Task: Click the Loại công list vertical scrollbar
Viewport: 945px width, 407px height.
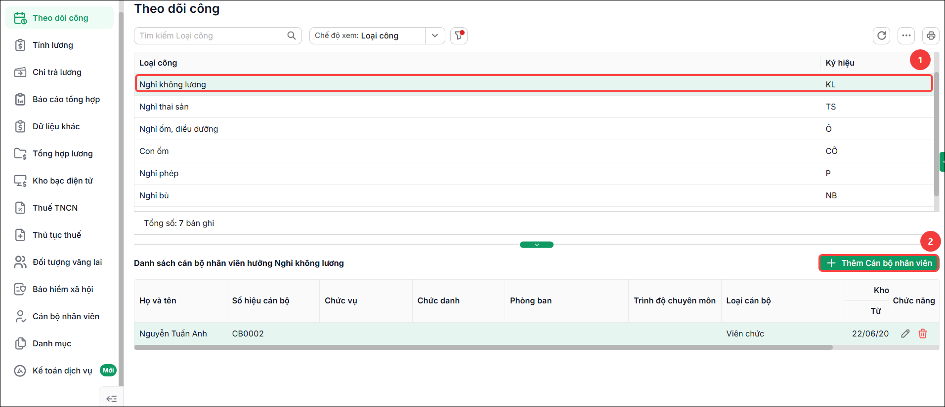Action: (937, 134)
